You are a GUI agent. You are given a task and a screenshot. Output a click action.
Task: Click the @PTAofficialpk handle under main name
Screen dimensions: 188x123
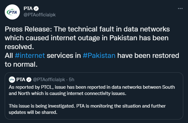click(40, 15)
